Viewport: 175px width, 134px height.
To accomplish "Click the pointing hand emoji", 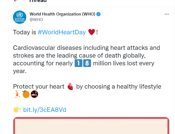I will (17, 110).
